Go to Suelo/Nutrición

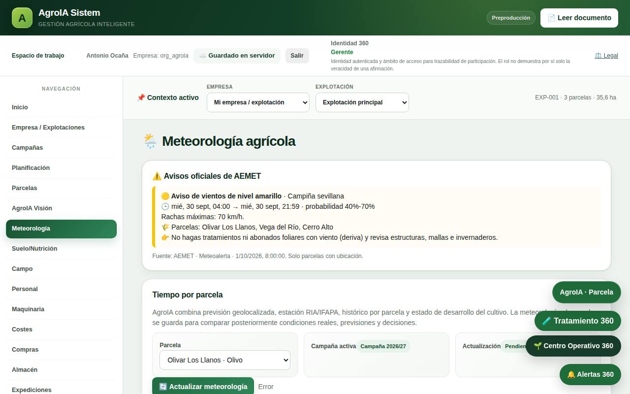coord(61,249)
